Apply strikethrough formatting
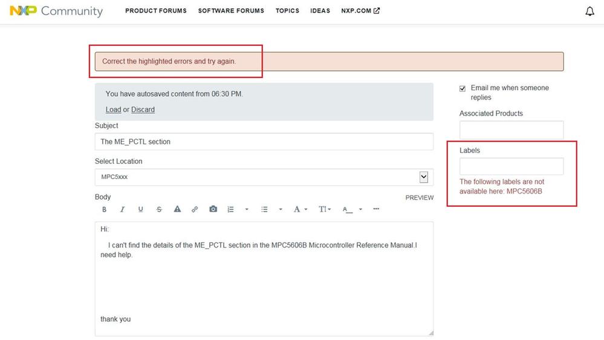This screenshot has width=604, height=340. tap(159, 209)
